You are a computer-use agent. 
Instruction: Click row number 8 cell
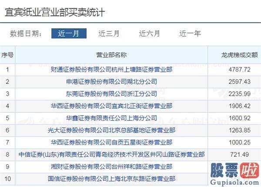pyautogui.click(x=7, y=154)
